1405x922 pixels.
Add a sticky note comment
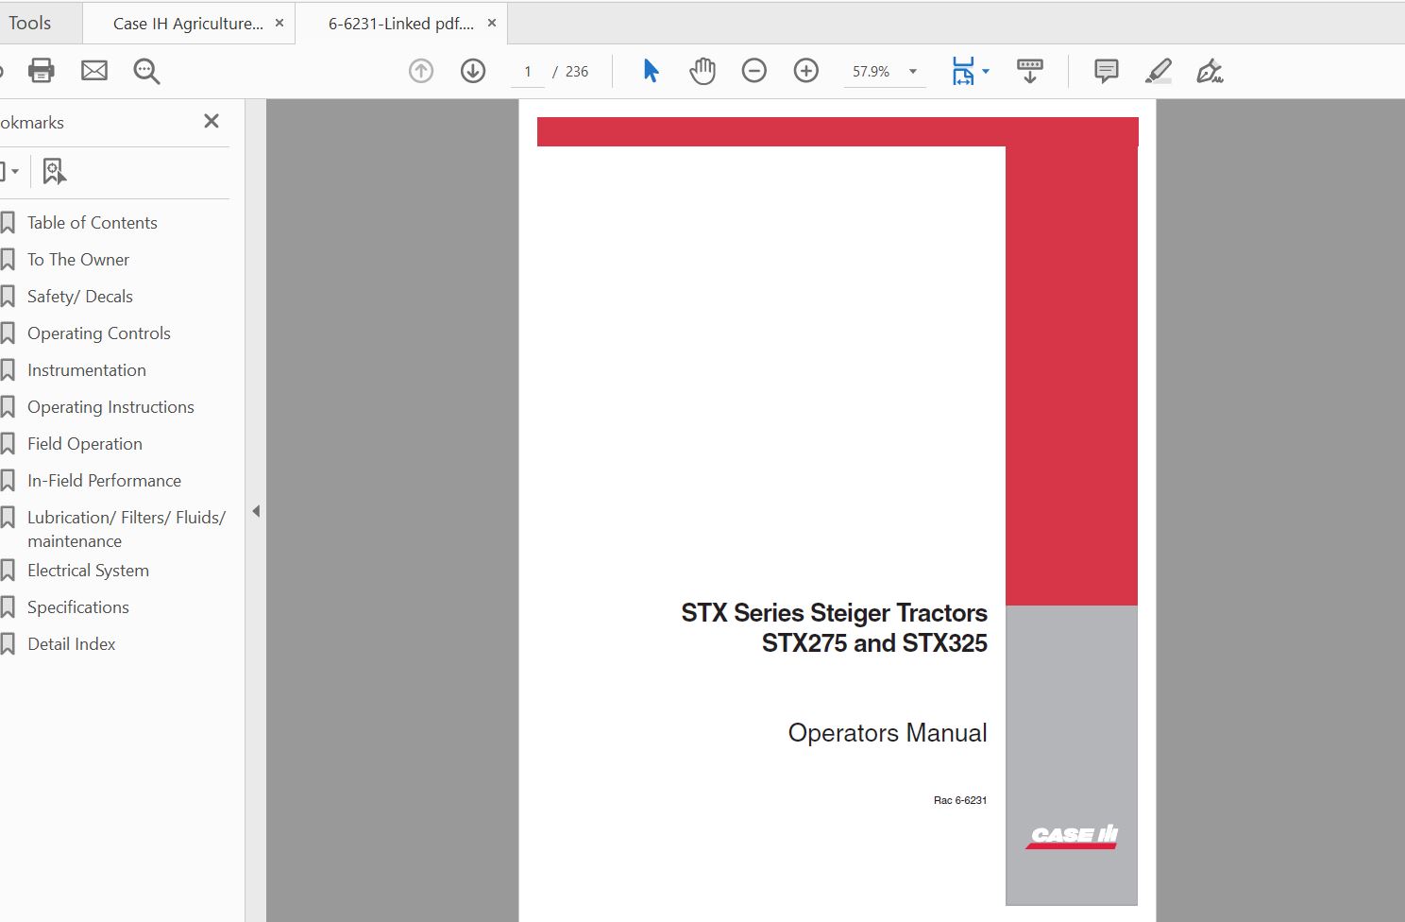[1107, 71]
